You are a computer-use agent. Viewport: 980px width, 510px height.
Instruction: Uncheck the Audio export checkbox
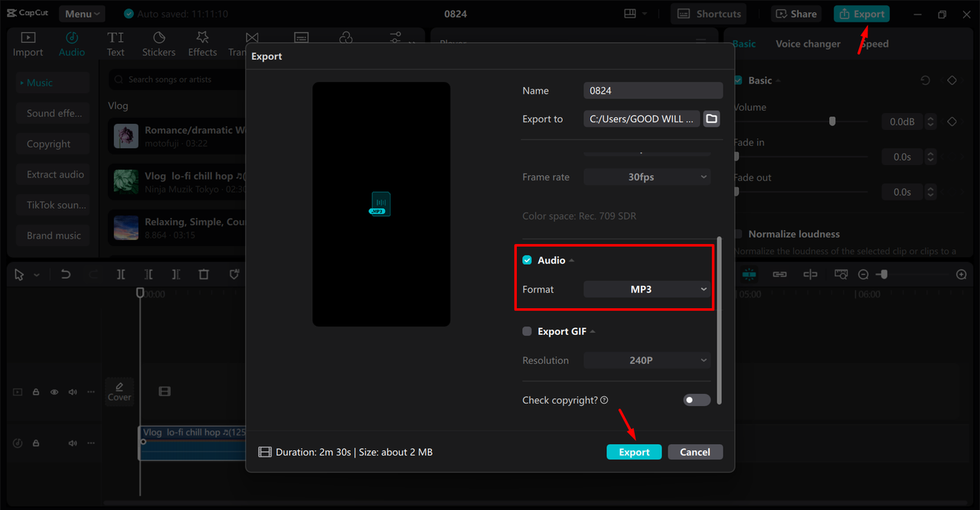point(527,260)
